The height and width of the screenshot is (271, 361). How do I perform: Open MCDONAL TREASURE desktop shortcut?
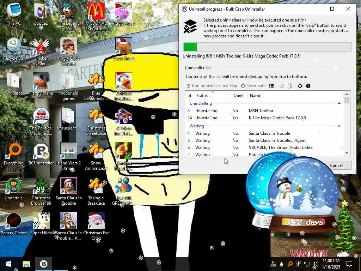(96, 17)
